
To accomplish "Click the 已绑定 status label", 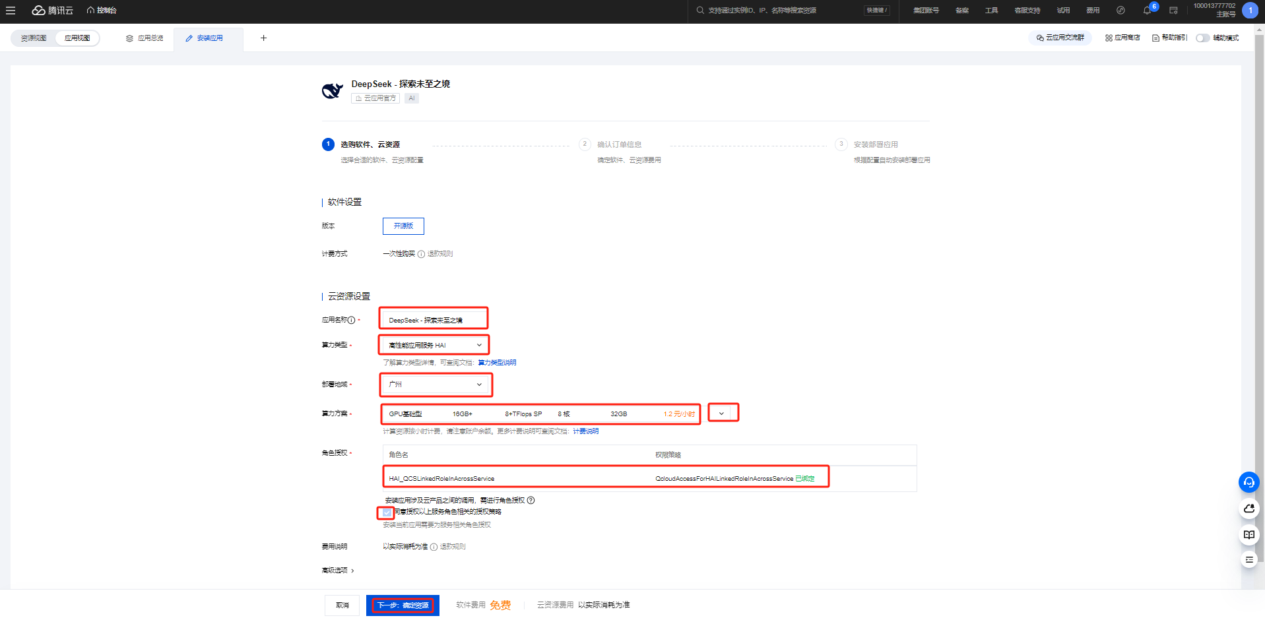I will [x=805, y=479].
